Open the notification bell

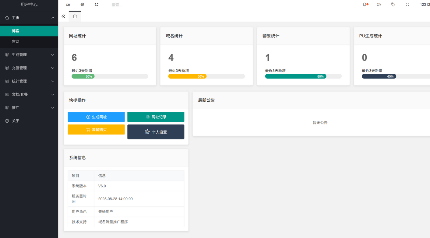pyautogui.click(x=365, y=5)
